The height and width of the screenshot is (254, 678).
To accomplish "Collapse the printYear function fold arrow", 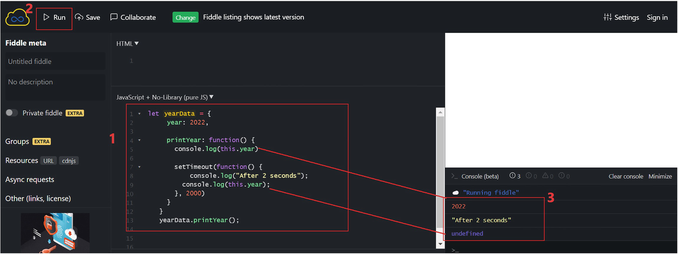I will (x=139, y=140).
